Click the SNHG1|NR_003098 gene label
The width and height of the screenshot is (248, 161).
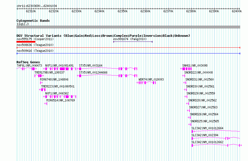tap(195, 65)
